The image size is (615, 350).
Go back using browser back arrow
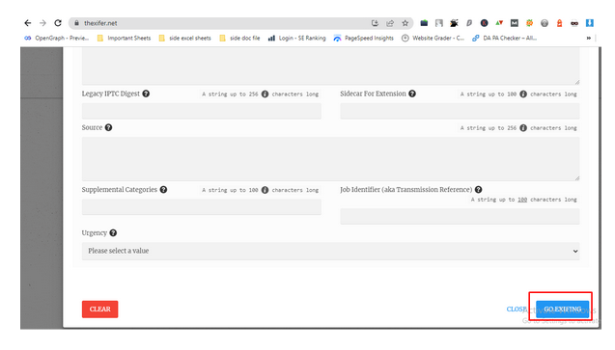pyautogui.click(x=27, y=23)
